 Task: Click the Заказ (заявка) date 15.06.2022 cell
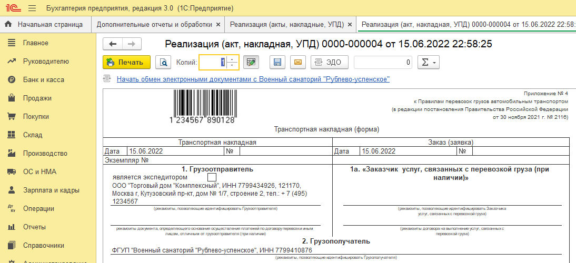(408, 151)
